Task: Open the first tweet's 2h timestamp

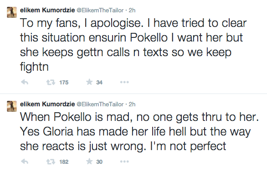Action: tap(132, 10)
